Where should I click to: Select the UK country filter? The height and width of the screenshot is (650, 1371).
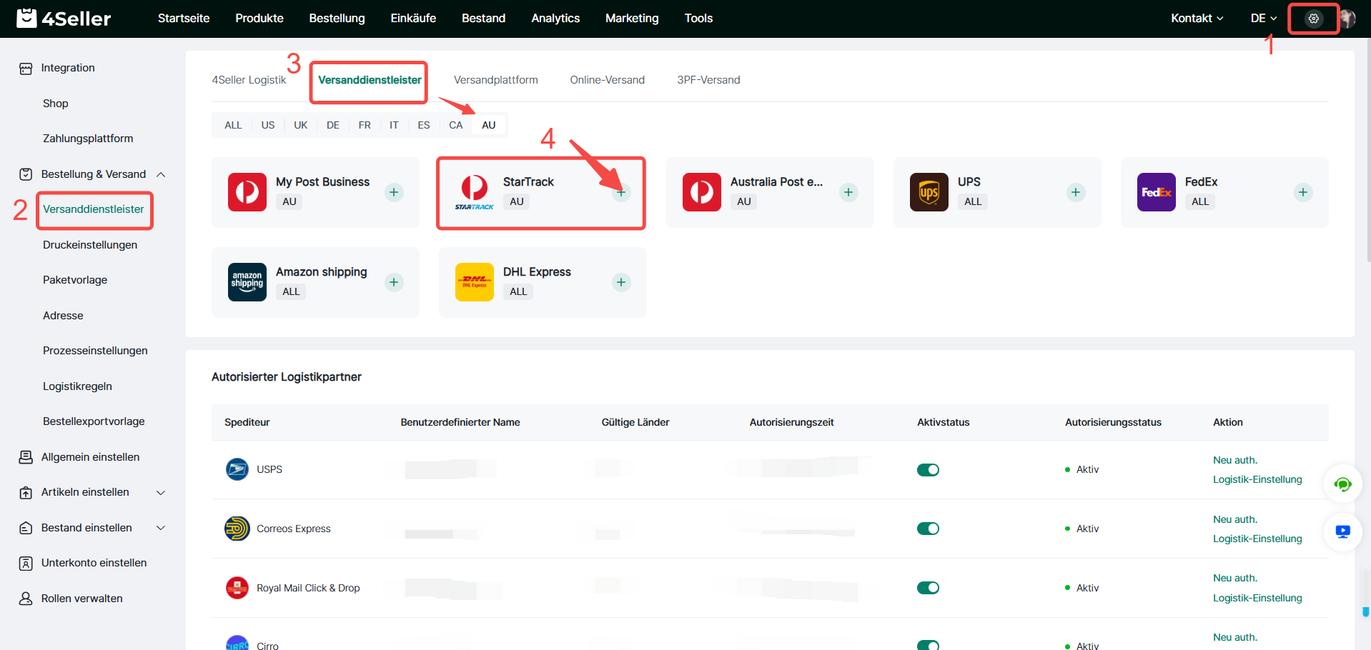coord(300,125)
